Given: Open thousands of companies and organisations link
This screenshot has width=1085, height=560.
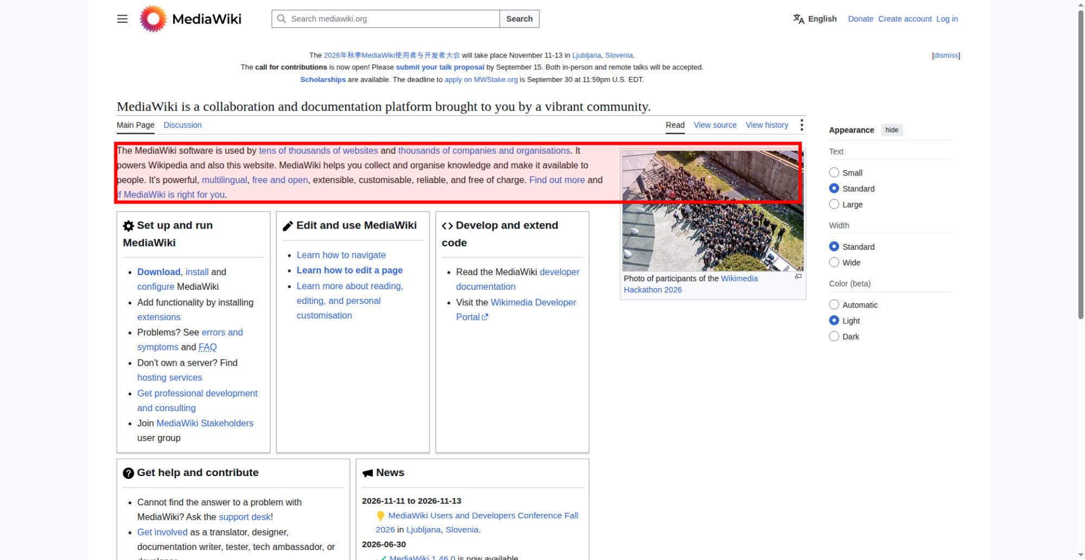Looking at the screenshot, I should (x=484, y=151).
